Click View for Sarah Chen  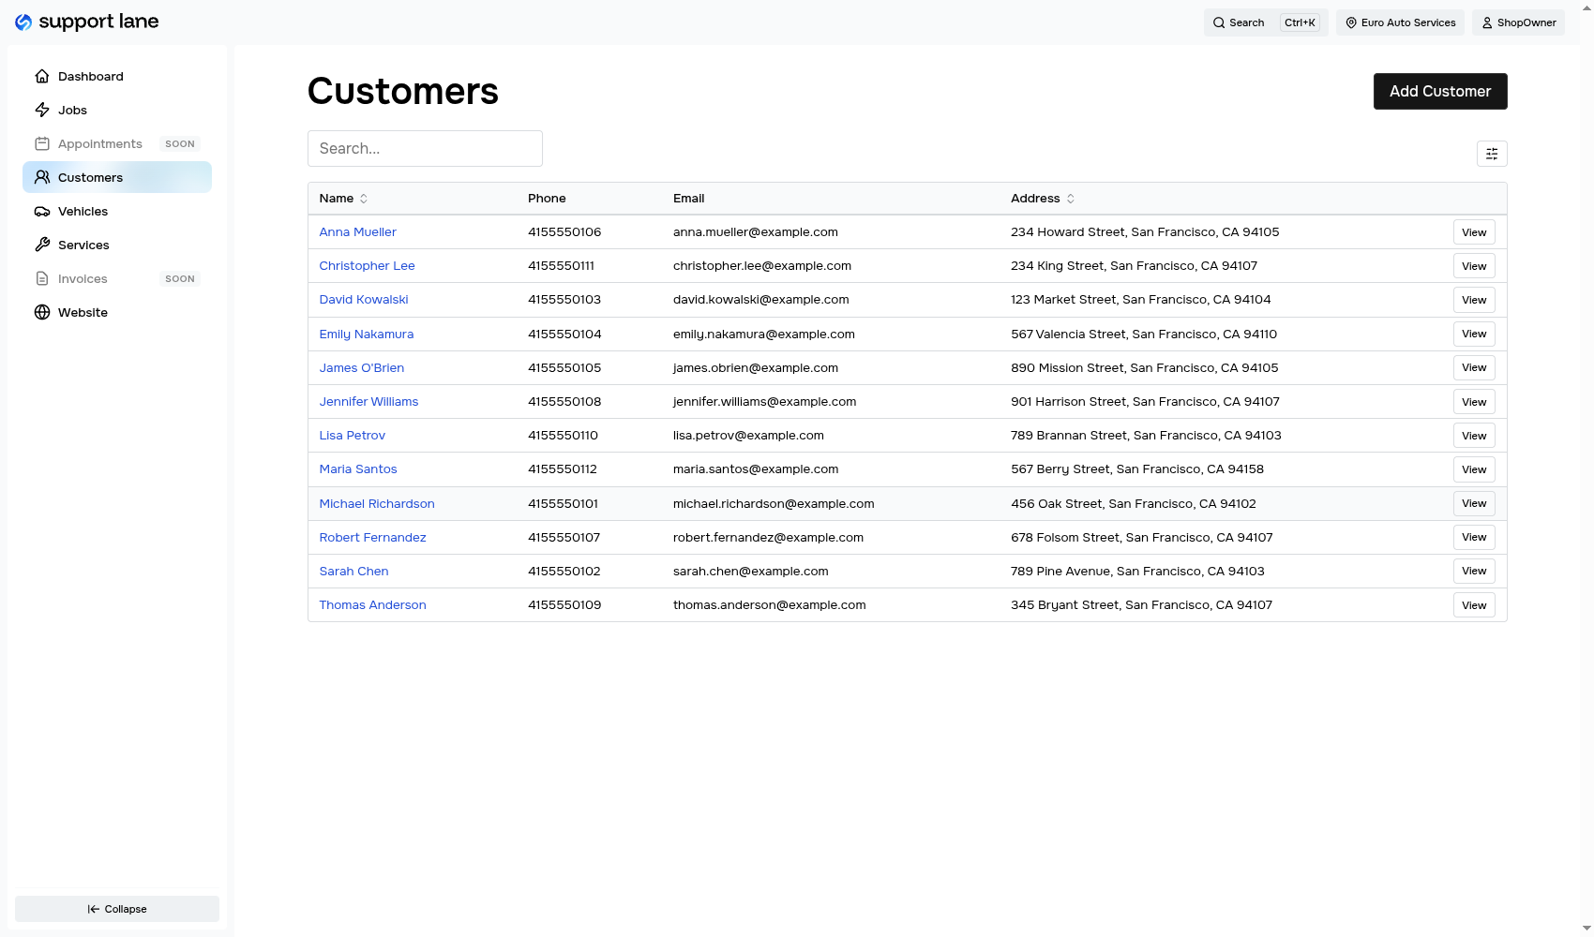tap(1473, 571)
